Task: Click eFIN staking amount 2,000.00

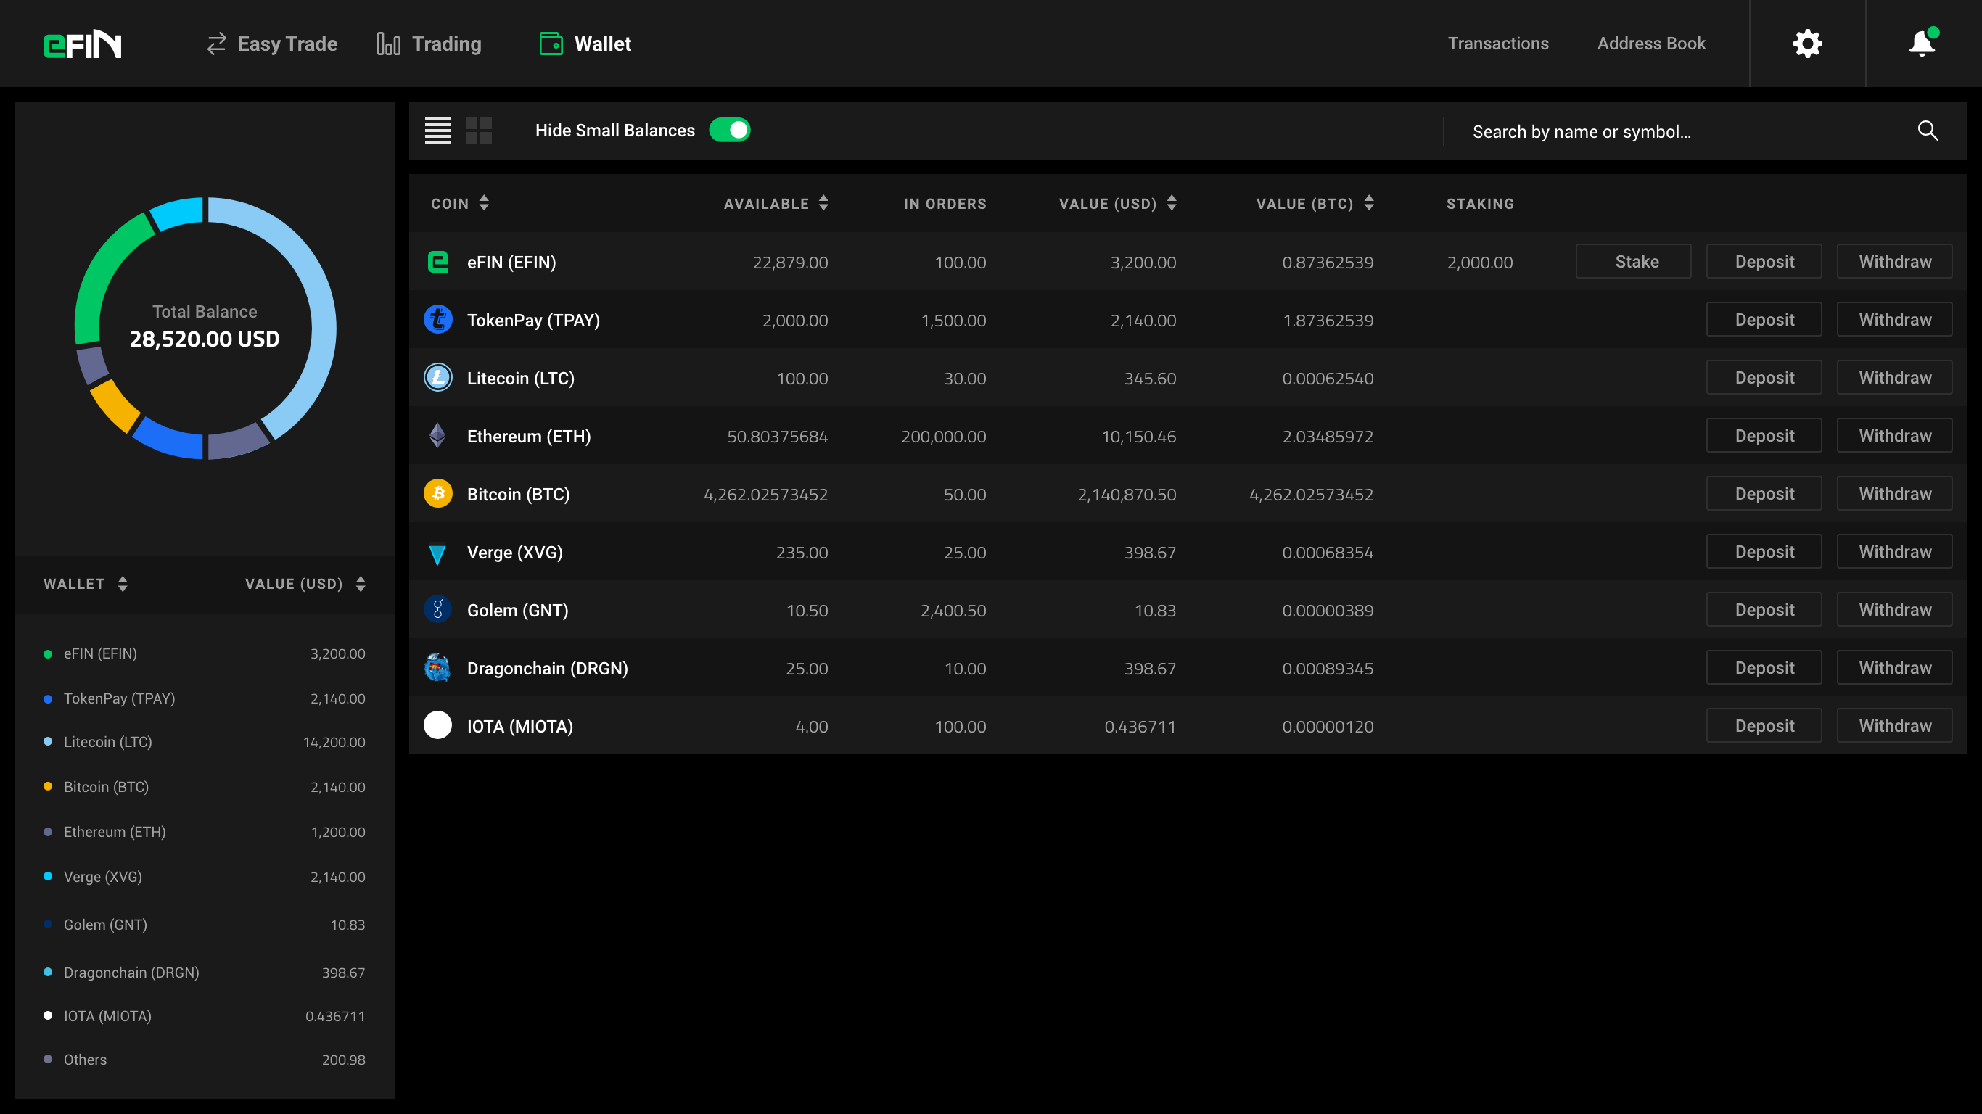Action: pos(1479,262)
